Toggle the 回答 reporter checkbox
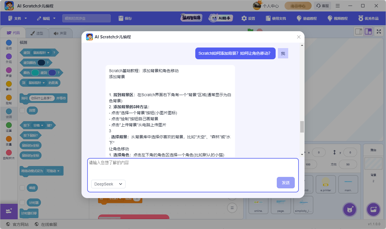 tap(22, 110)
